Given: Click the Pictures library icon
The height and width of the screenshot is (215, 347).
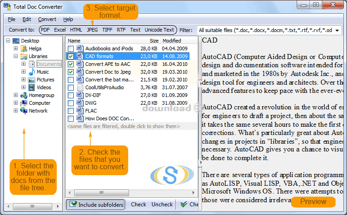Looking at the screenshot, I should [32, 80].
